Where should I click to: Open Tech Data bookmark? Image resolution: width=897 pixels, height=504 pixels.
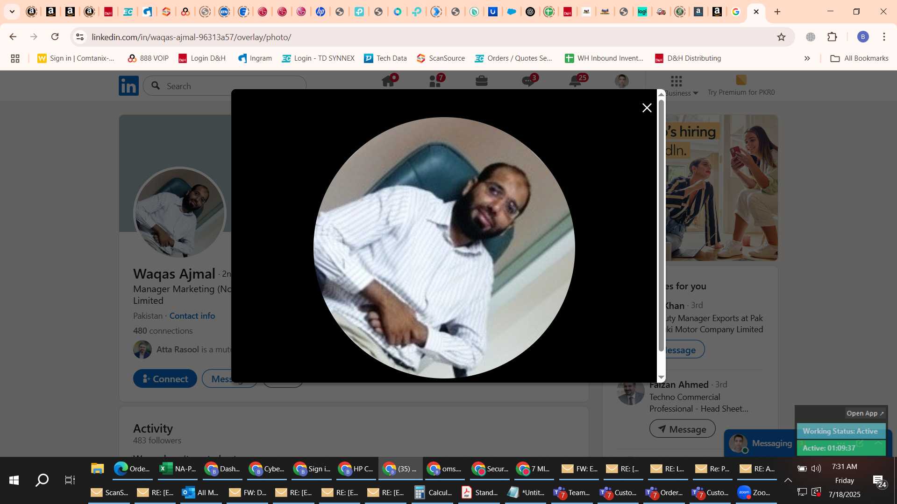tap(385, 58)
